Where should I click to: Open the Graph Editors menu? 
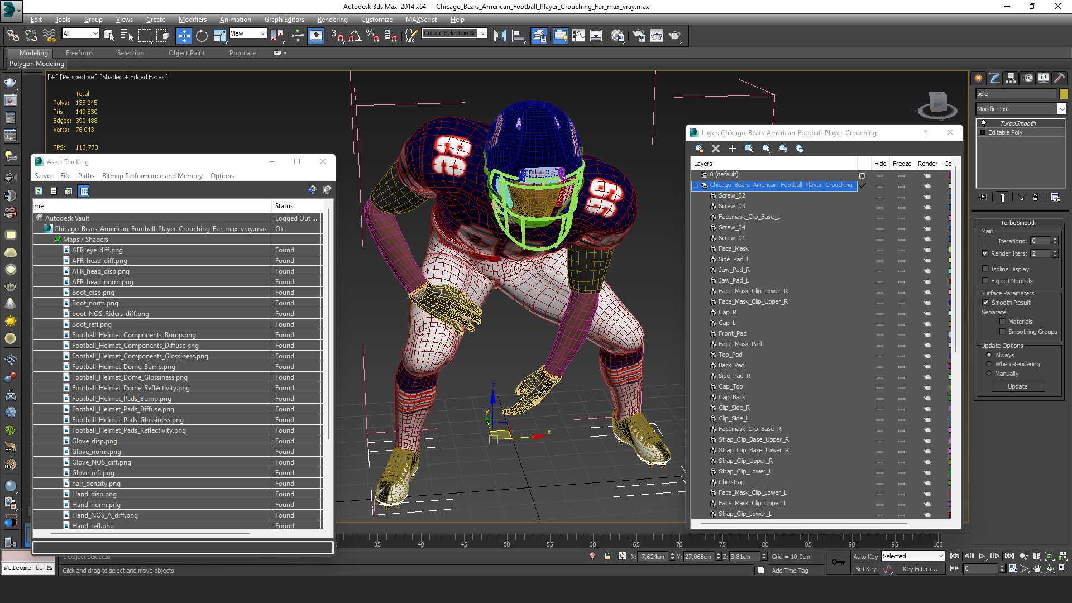coord(284,20)
